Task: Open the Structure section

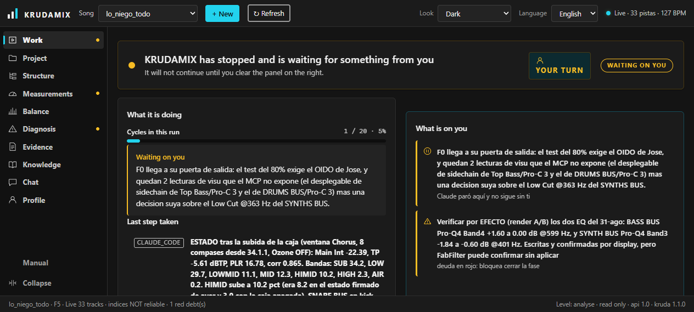Action: click(53, 76)
